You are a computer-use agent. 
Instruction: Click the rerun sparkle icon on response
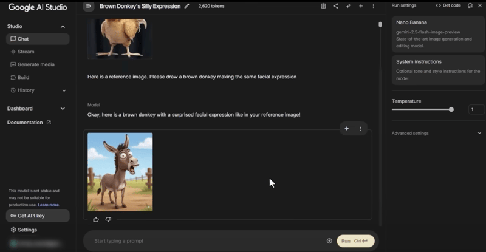(x=347, y=129)
